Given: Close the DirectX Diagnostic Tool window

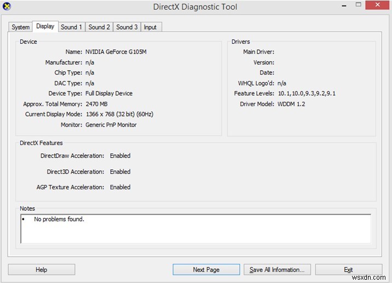Looking at the screenshot, I should point(377,5).
